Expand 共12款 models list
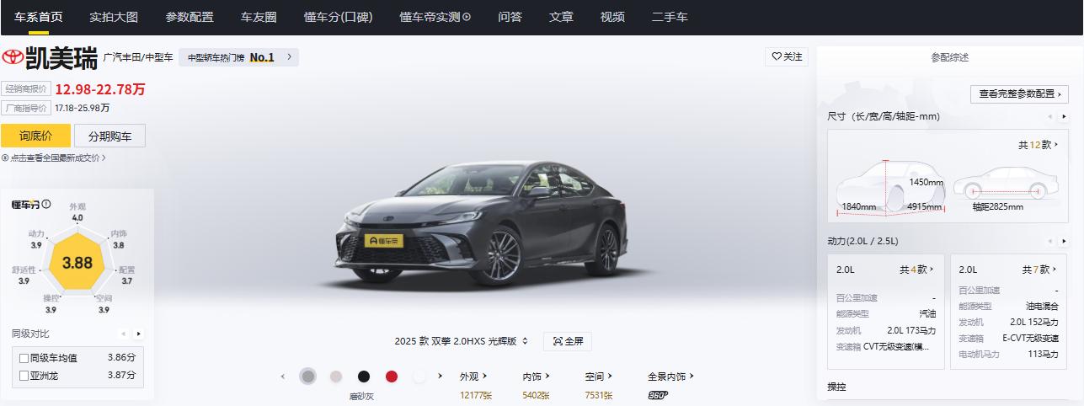 click(1038, 145)
